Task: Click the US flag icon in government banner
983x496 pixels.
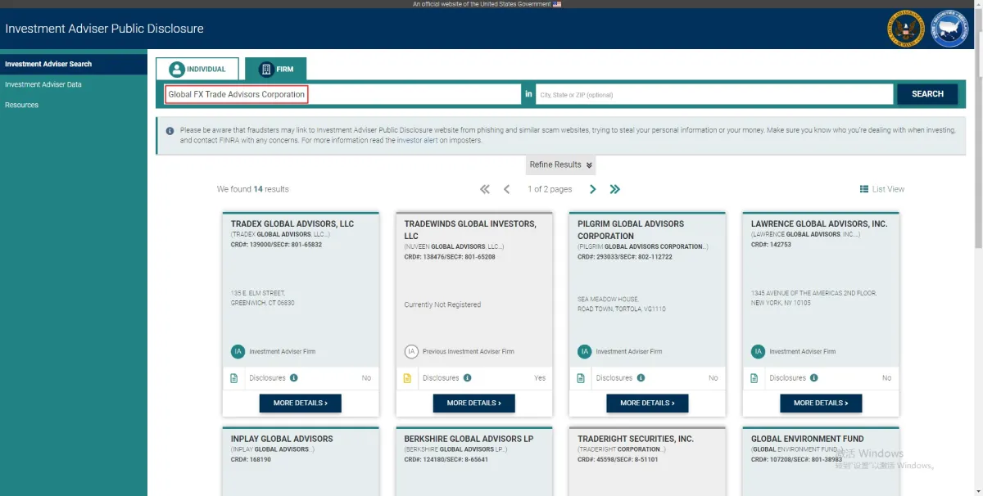Action: point(557,4)
